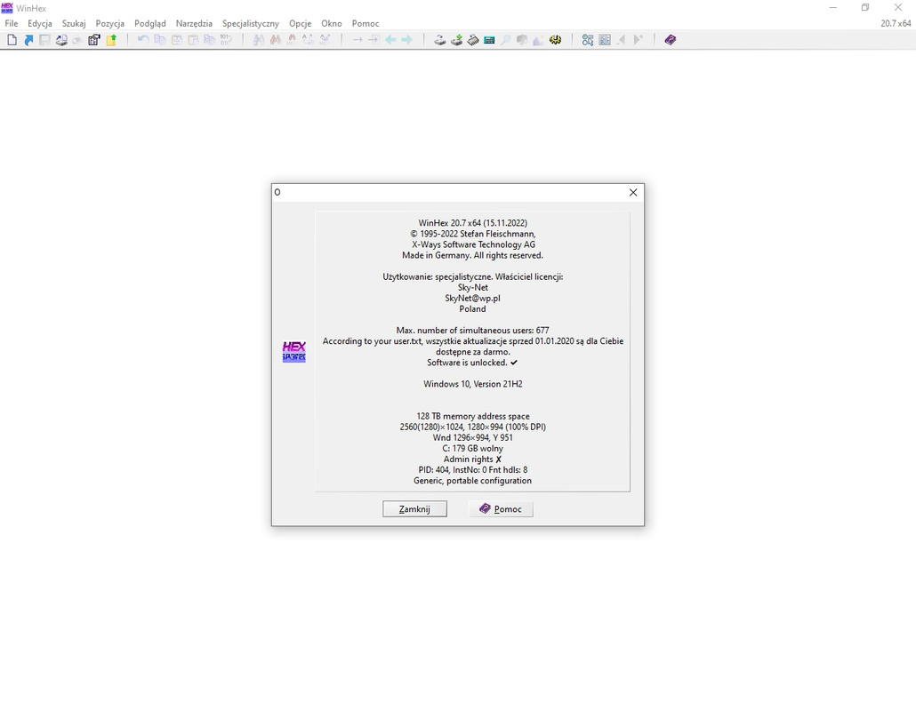The height and width of the screenshot is (711, 916).
Task: Open General Options gear icon
Action: [x=555, y=40]
